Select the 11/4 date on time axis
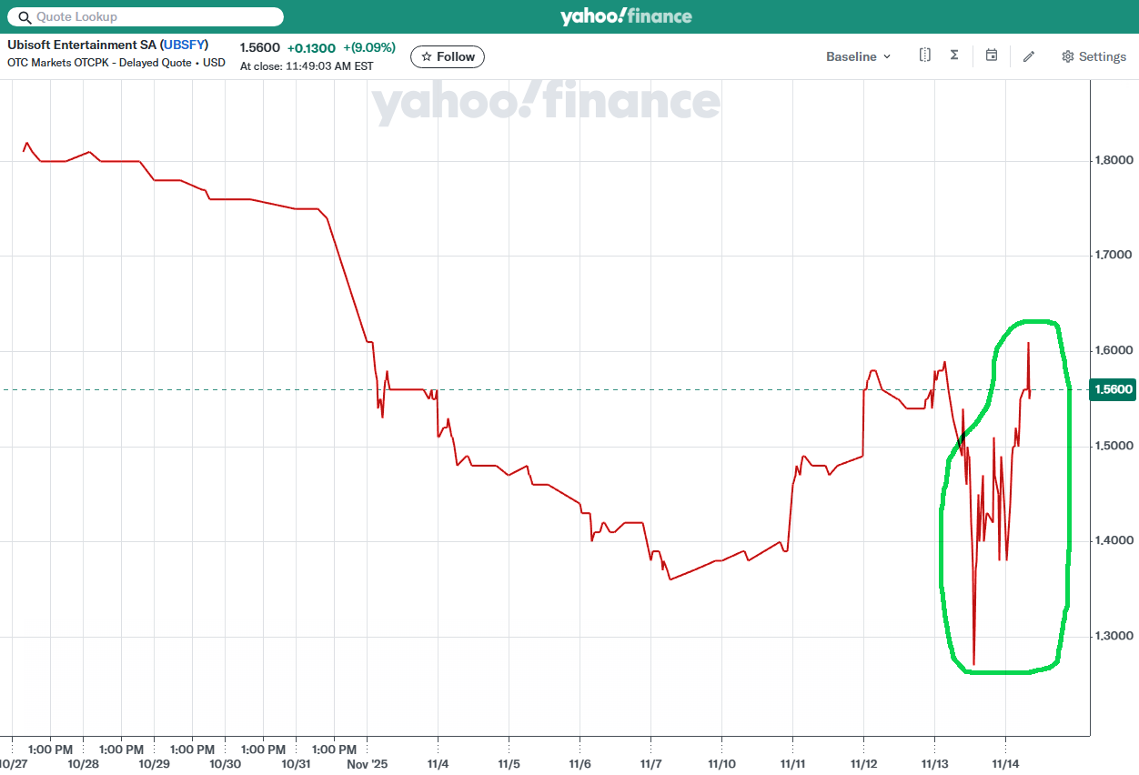This screenshot has height=775, width=1139. (438, 764)
